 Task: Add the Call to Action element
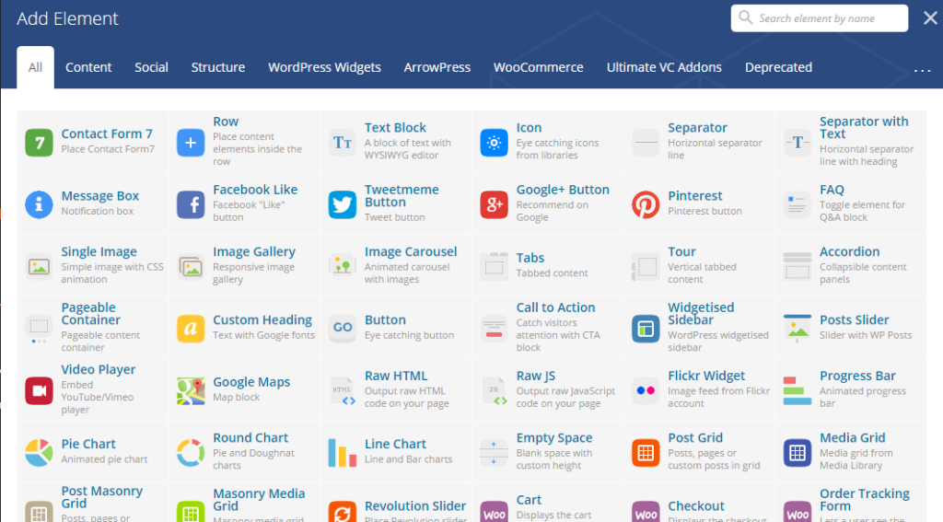pyautogui.click(x=548, y=327)
